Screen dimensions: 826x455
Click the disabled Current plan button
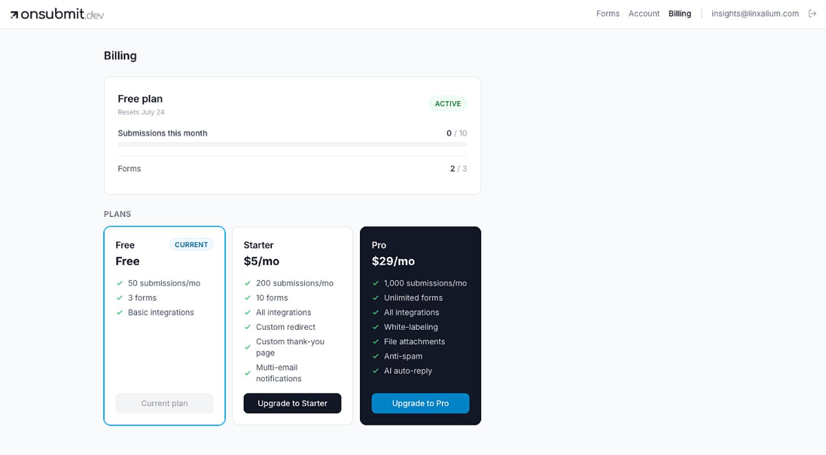point(164,403)
